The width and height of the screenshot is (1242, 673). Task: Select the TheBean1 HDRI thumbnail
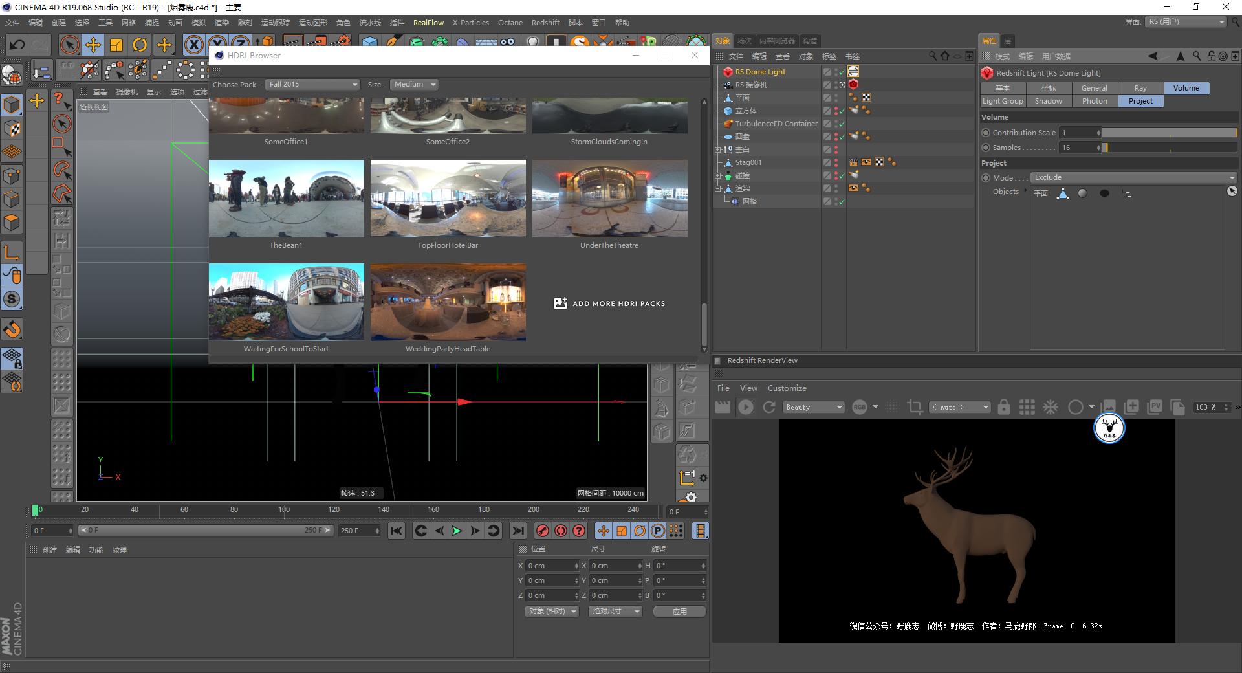287,199
